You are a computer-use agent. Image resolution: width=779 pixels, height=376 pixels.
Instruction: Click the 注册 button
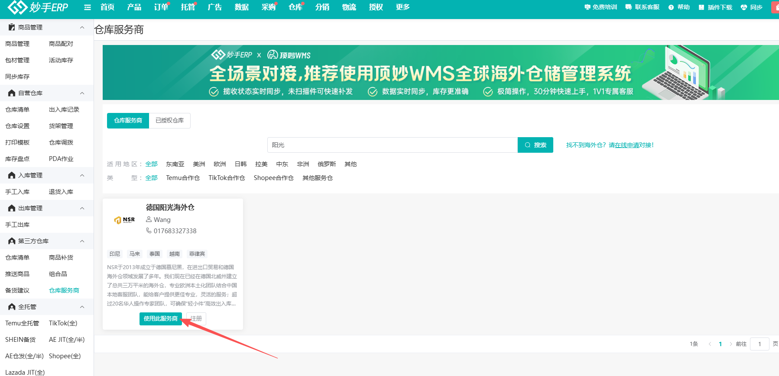pos(196,319)
